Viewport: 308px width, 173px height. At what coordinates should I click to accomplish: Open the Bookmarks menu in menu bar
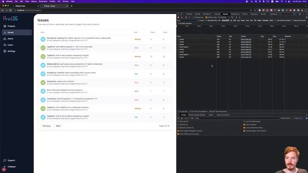(43, 1)
